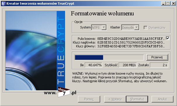Click the Zostało time remaining field
177x106 pixels.
(x=159, y=65)
